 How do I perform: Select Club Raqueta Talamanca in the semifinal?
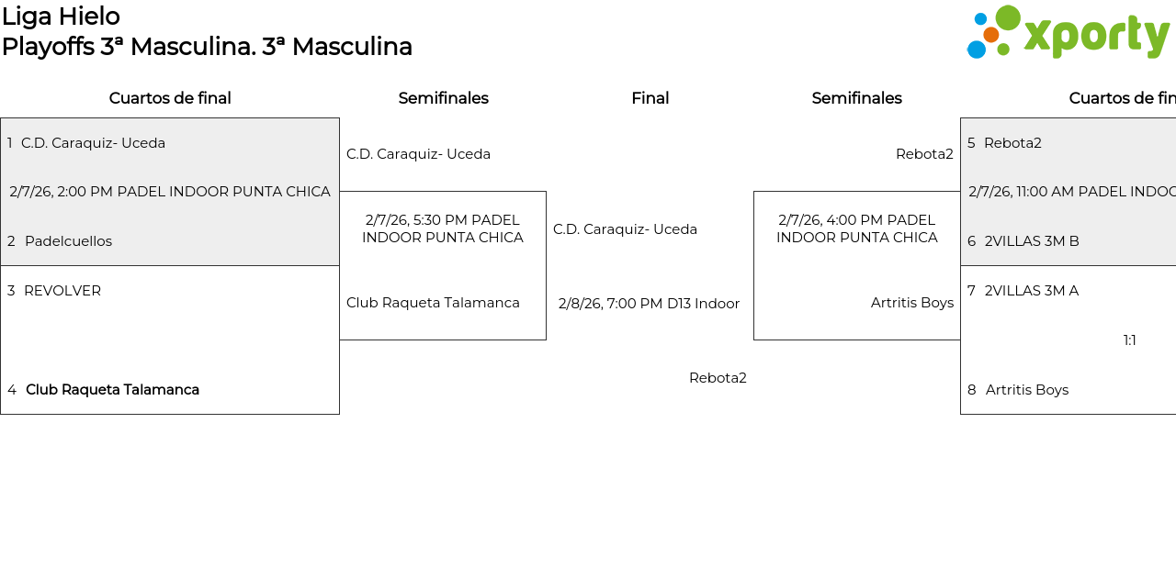tap(433, 303)
